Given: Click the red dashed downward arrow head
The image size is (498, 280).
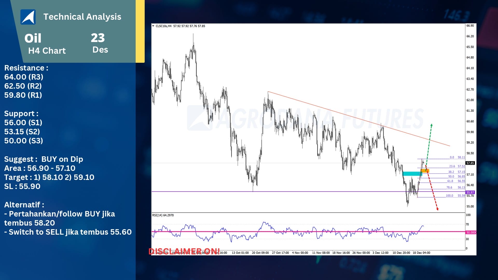Looking at the screenshot, I should pos(437,209).
